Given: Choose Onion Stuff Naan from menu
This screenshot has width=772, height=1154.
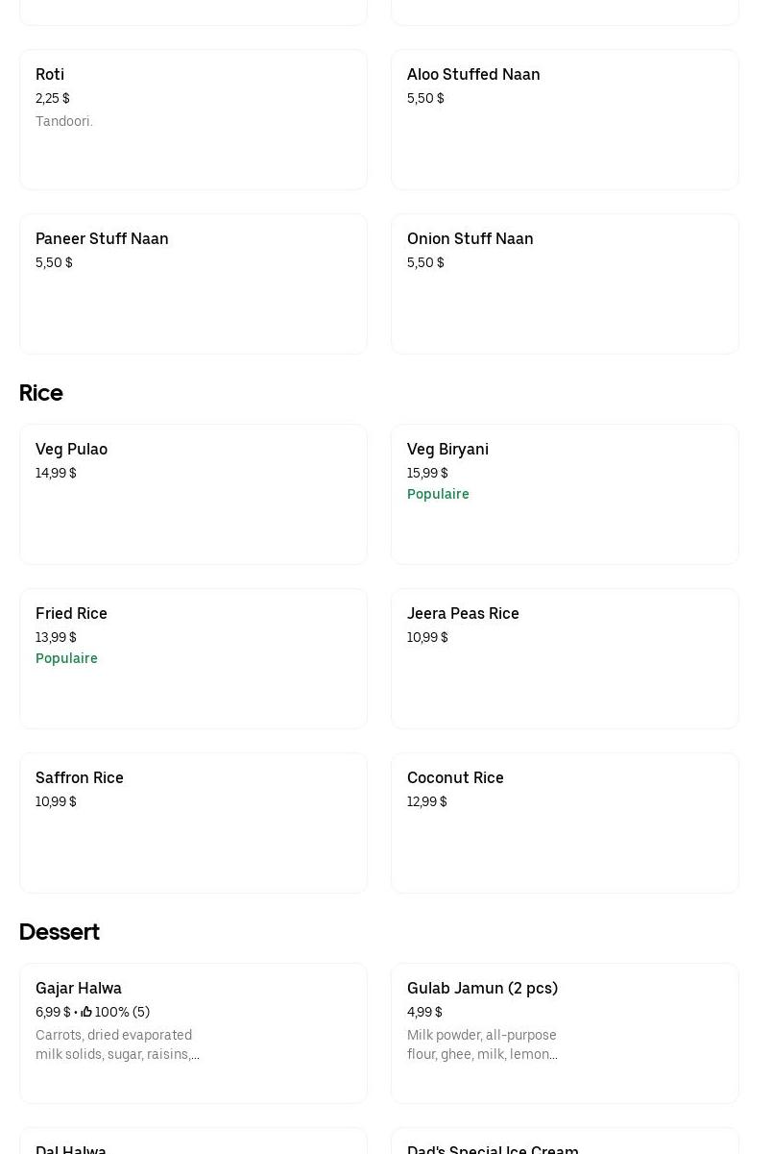Looking at the screenshot, I should coord(564,283).
